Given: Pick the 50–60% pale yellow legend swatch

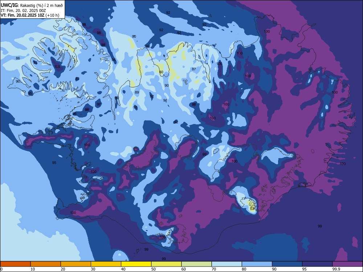Looking at the screenshot, I should pyautogui.click(x=166, y=264).
